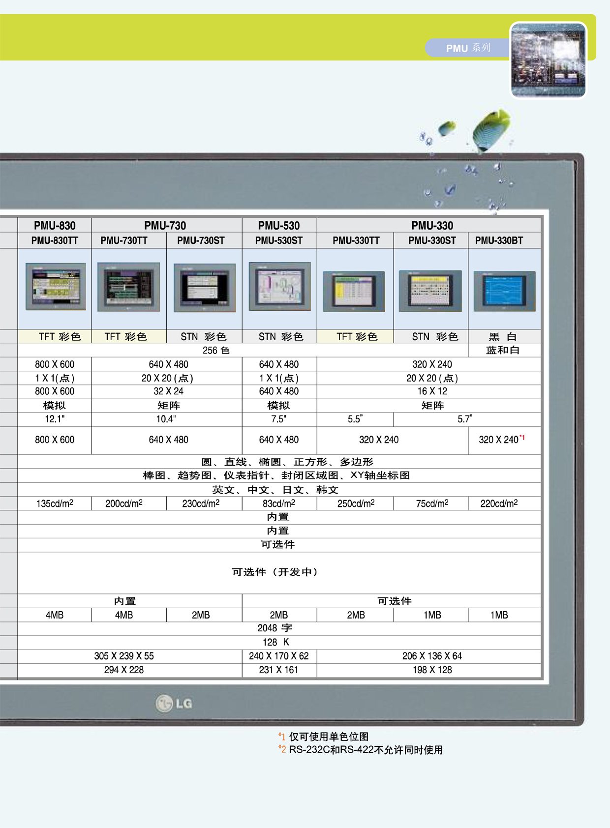Select the PMU-730TT product image
Viewport: 610px width, 828px height.
(x=128, y=287)
